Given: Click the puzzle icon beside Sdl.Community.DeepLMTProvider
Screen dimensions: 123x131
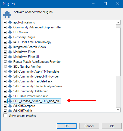Looking at the screenshot, I should click(10, 76).
